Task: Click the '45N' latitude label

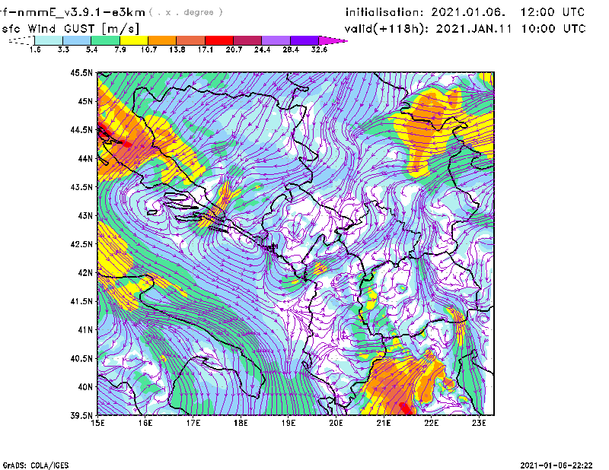Action: pos(85,101)
